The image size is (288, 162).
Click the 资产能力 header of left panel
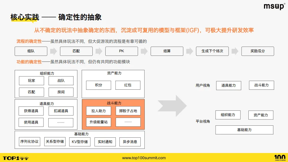pyautogui.click(x=114, y=73)
